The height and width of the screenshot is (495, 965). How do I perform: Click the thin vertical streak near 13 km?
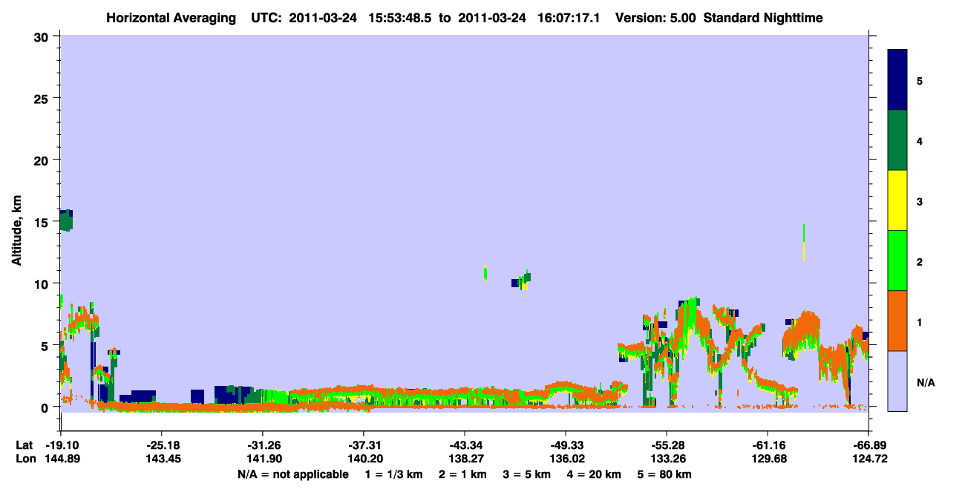pos(804,242)
